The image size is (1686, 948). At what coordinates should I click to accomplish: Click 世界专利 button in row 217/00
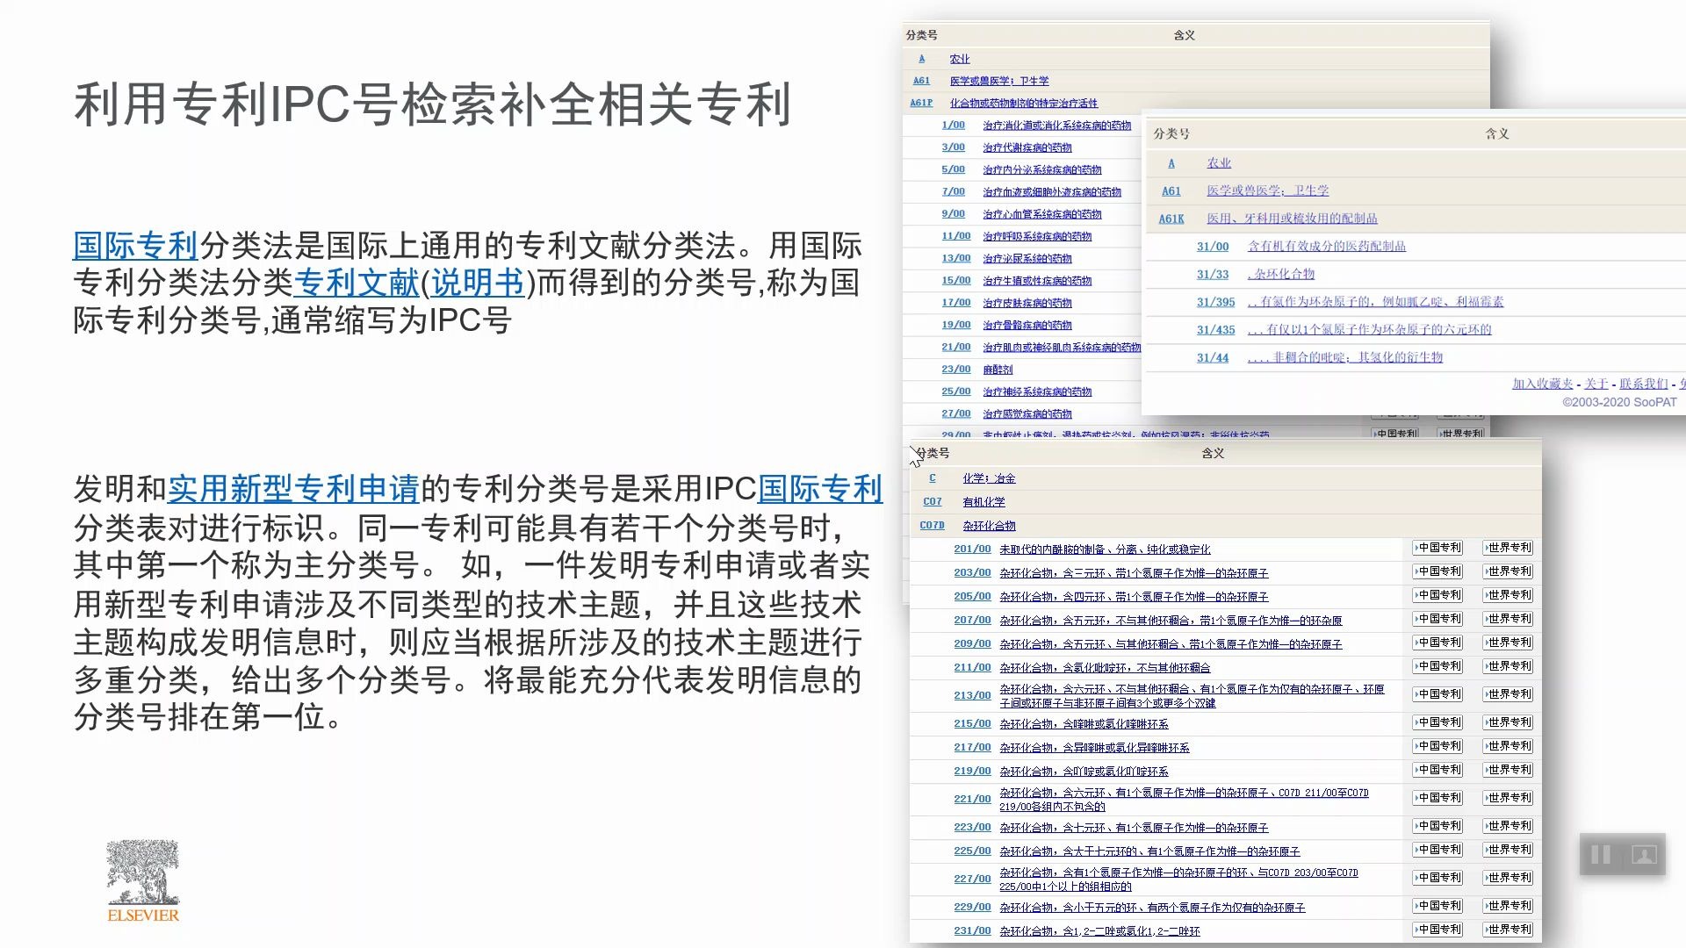[x=1508, y=746]
